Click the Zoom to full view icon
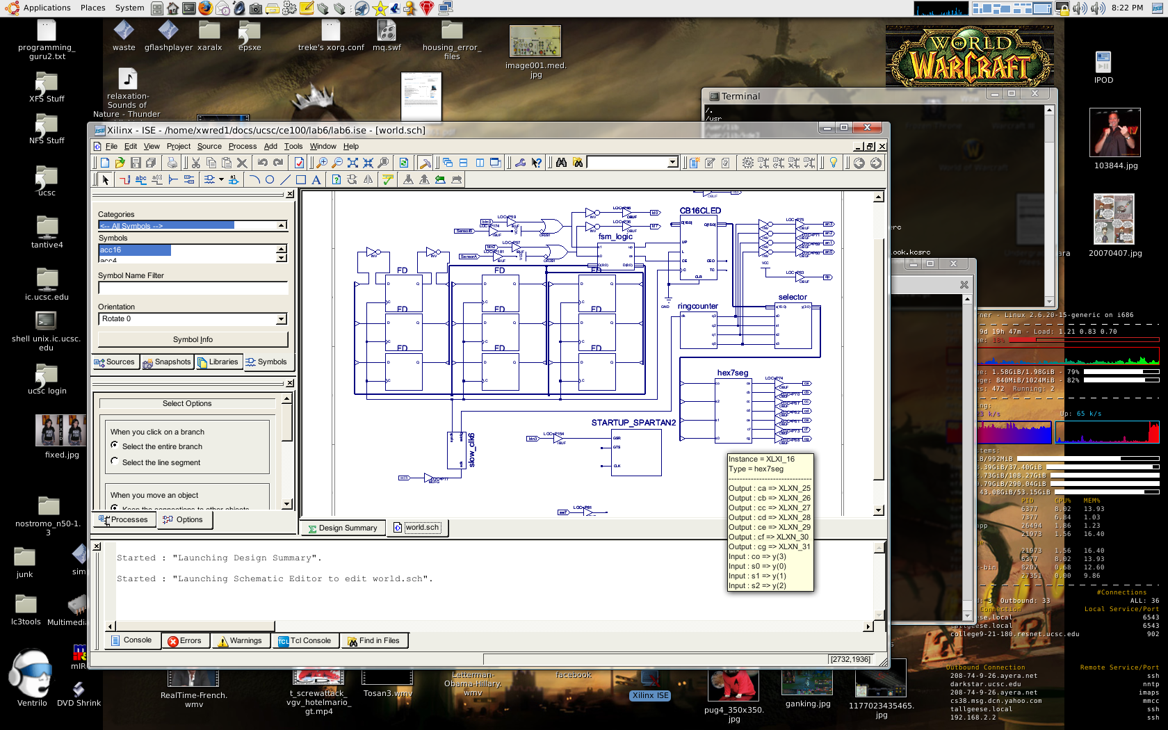This screenshot has height=730, width=1168. [352, 163]
